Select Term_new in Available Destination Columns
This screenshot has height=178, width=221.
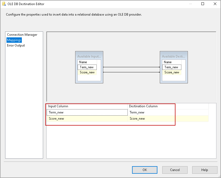[171, 67]
